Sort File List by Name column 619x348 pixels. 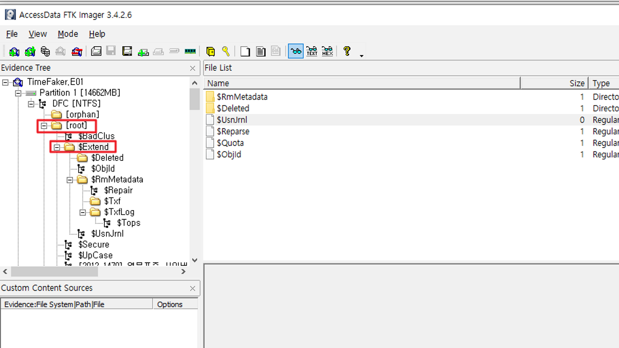pyautogui.click(x=362, y=83)
